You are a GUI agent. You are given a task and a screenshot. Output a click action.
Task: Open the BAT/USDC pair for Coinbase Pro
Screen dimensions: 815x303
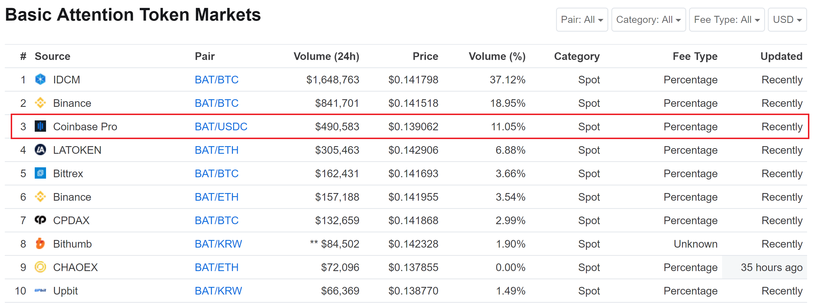click(221, 126)
